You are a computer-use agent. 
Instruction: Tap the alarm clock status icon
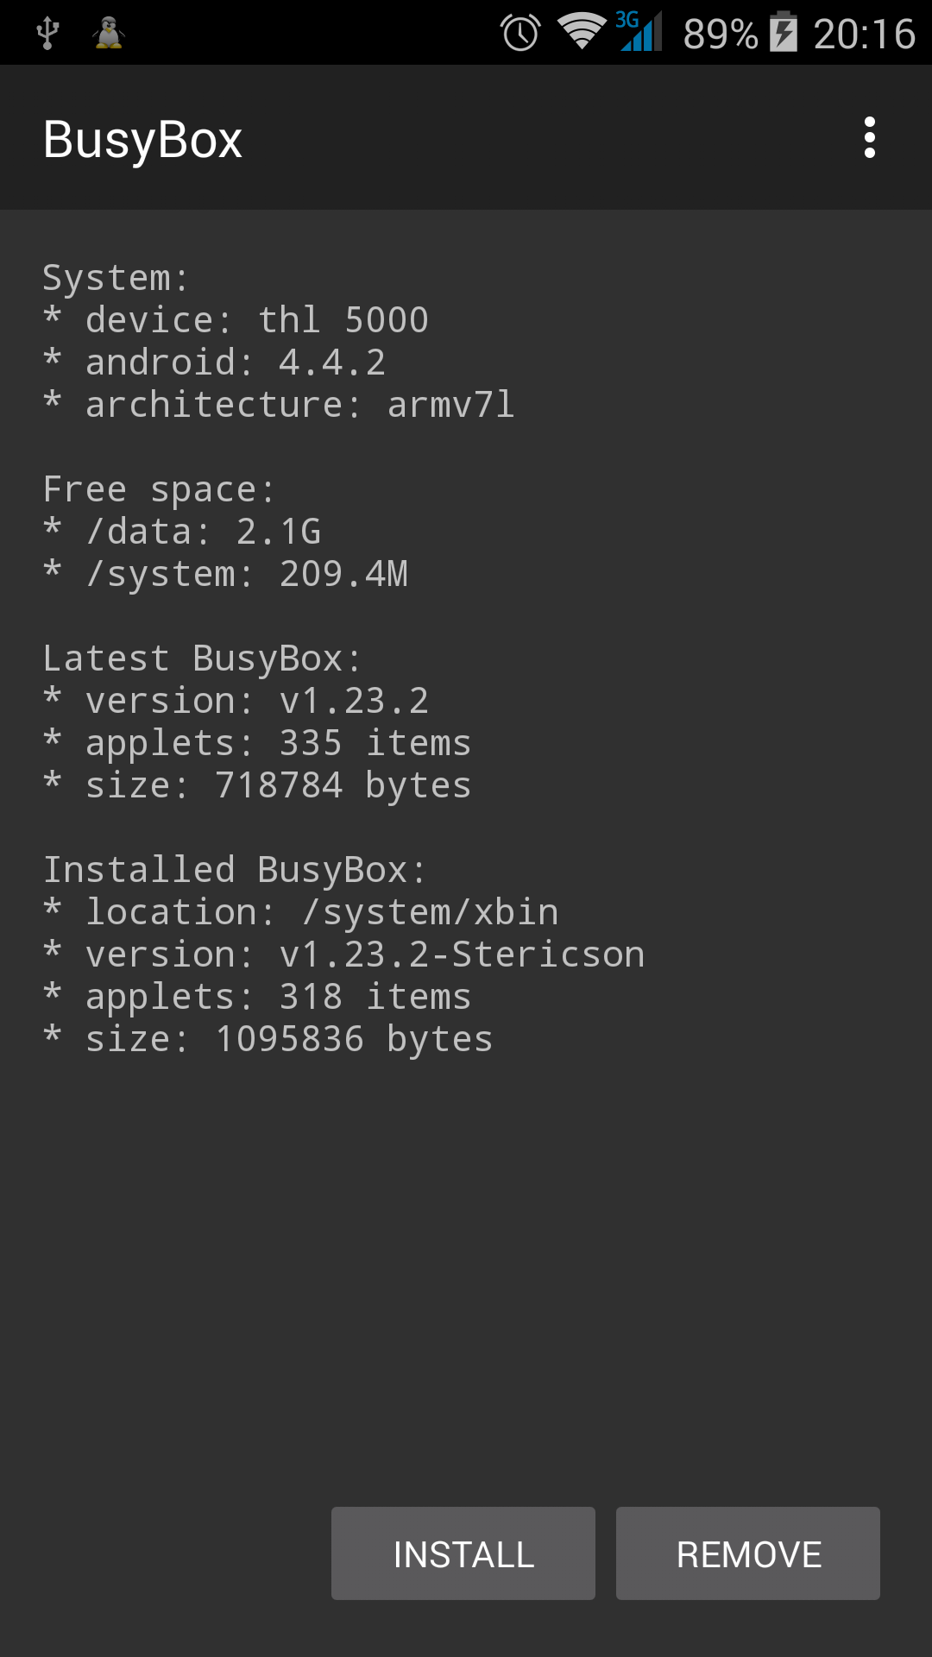click(x=519, y=35)
